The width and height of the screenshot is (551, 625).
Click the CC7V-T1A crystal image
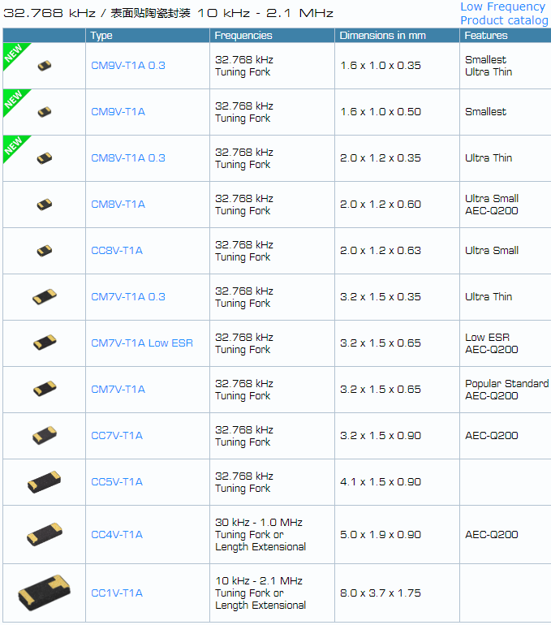point(45,436)
